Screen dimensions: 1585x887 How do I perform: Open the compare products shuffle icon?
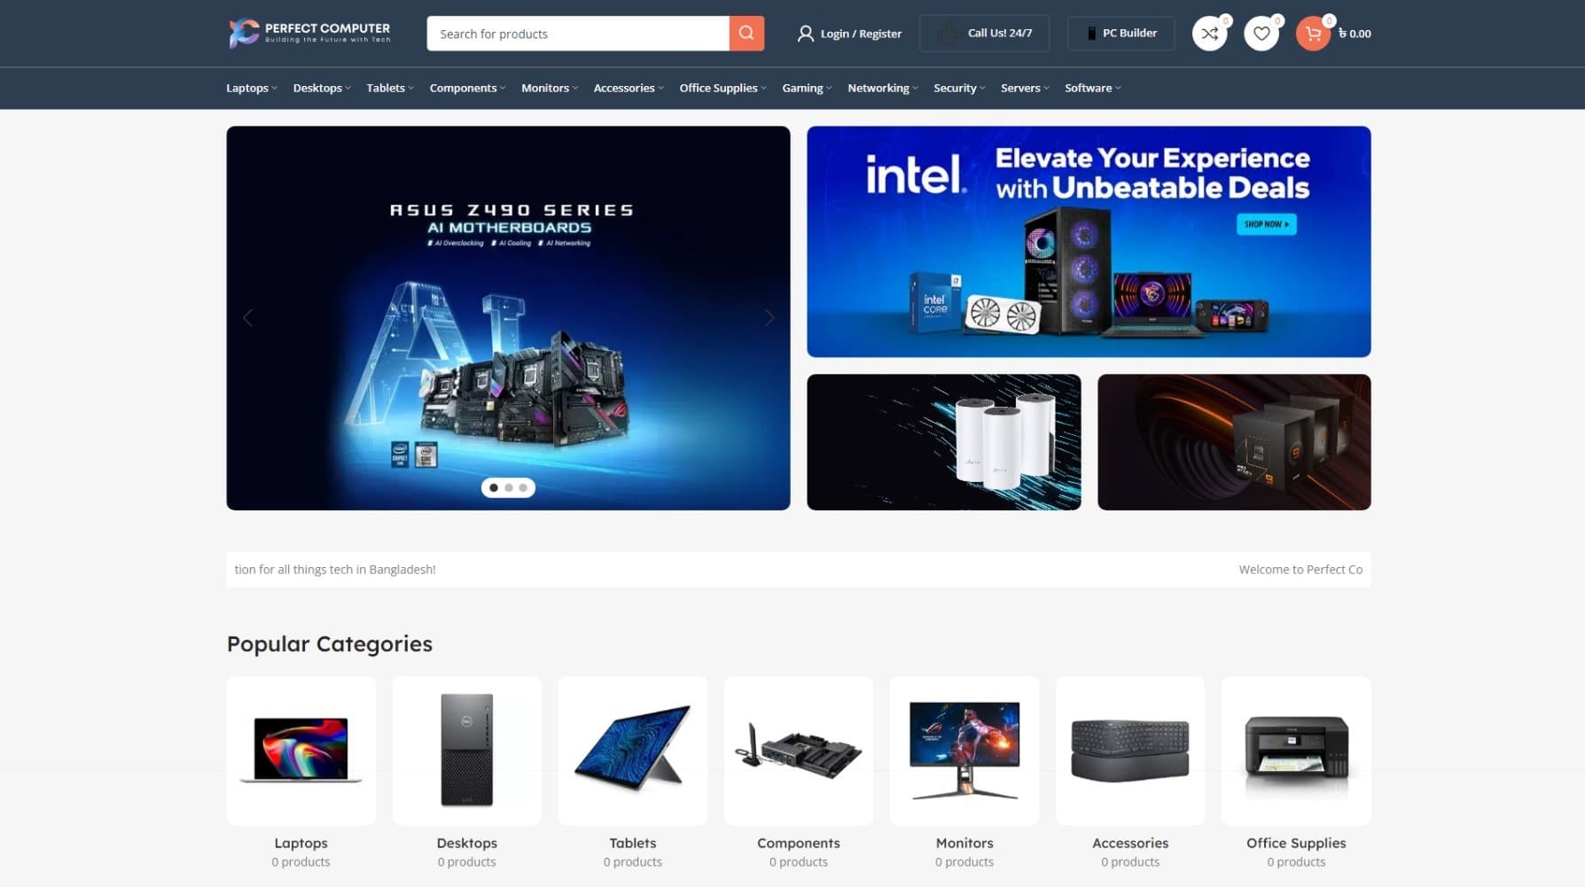[1209, 34]
